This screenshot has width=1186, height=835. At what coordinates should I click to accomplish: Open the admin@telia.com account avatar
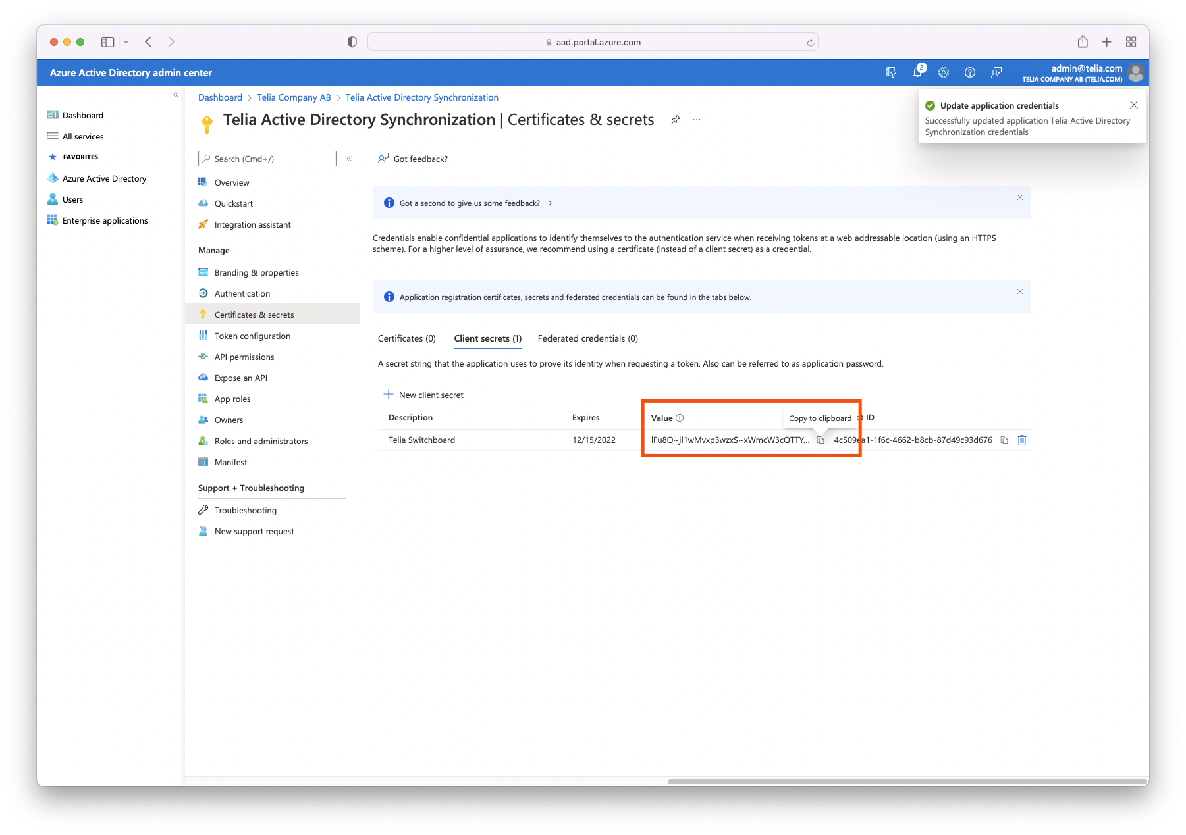pyautogui.click(x=1136, y=72)
